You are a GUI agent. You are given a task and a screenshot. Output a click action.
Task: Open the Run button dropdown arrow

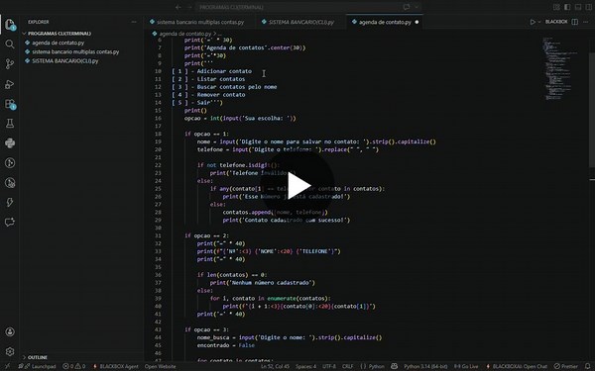click(x=539, y=22)
